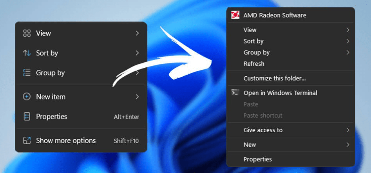Expand New submenu chevron in classic menu
Screen dimensions: 371x173
pyautogui.click(x=348, y=145)
